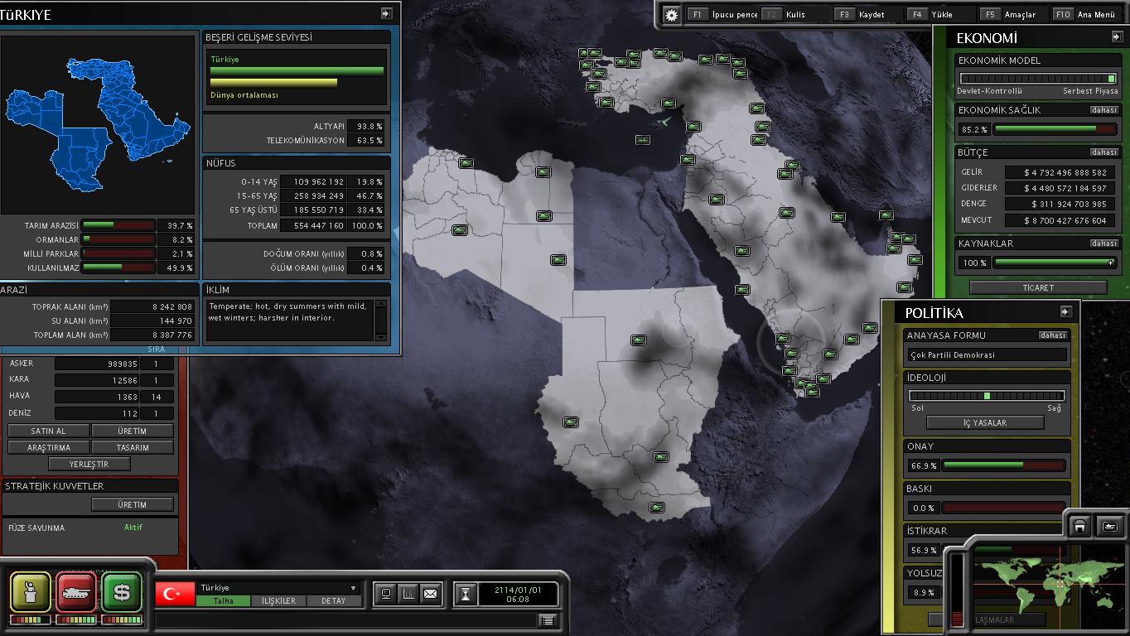The width and height of the screenshot is (1130, 636).
Task: Click the Çok Partili Demokrasi field
Action: coord(987,354)
